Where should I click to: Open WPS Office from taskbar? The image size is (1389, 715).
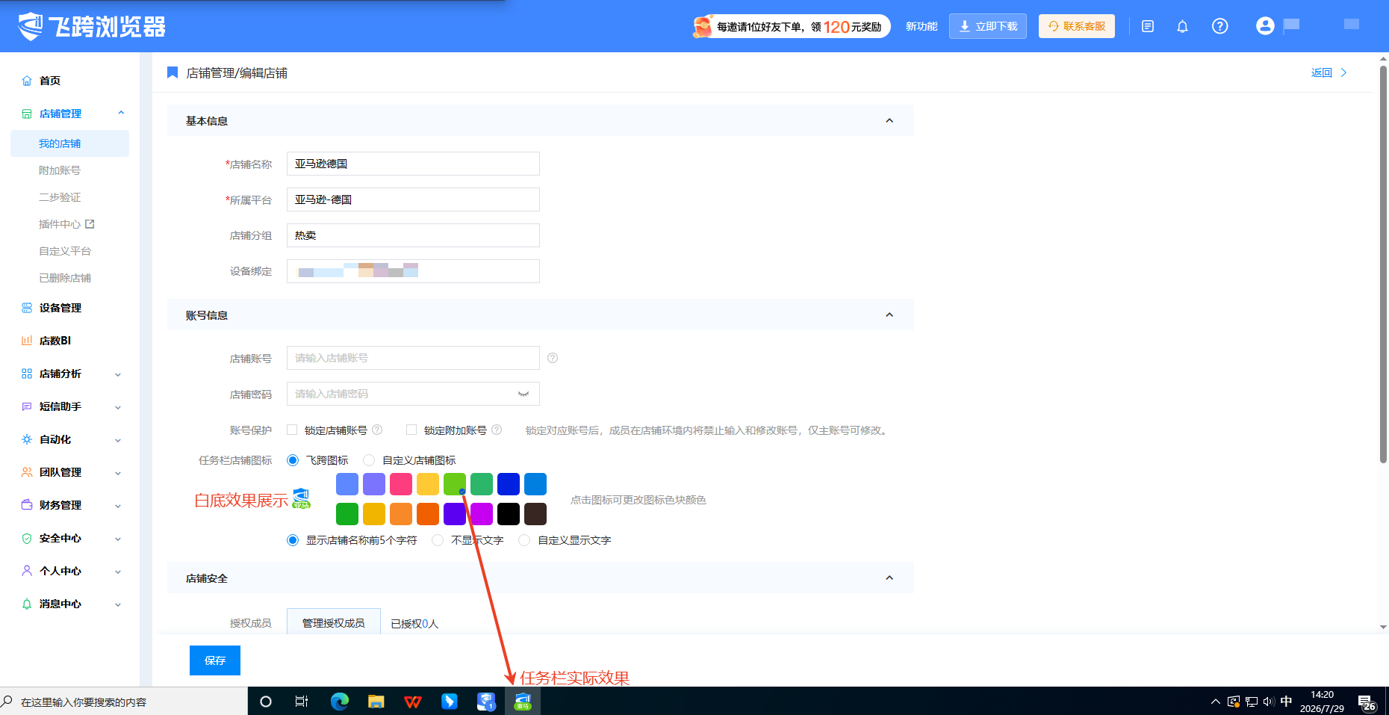413,702
